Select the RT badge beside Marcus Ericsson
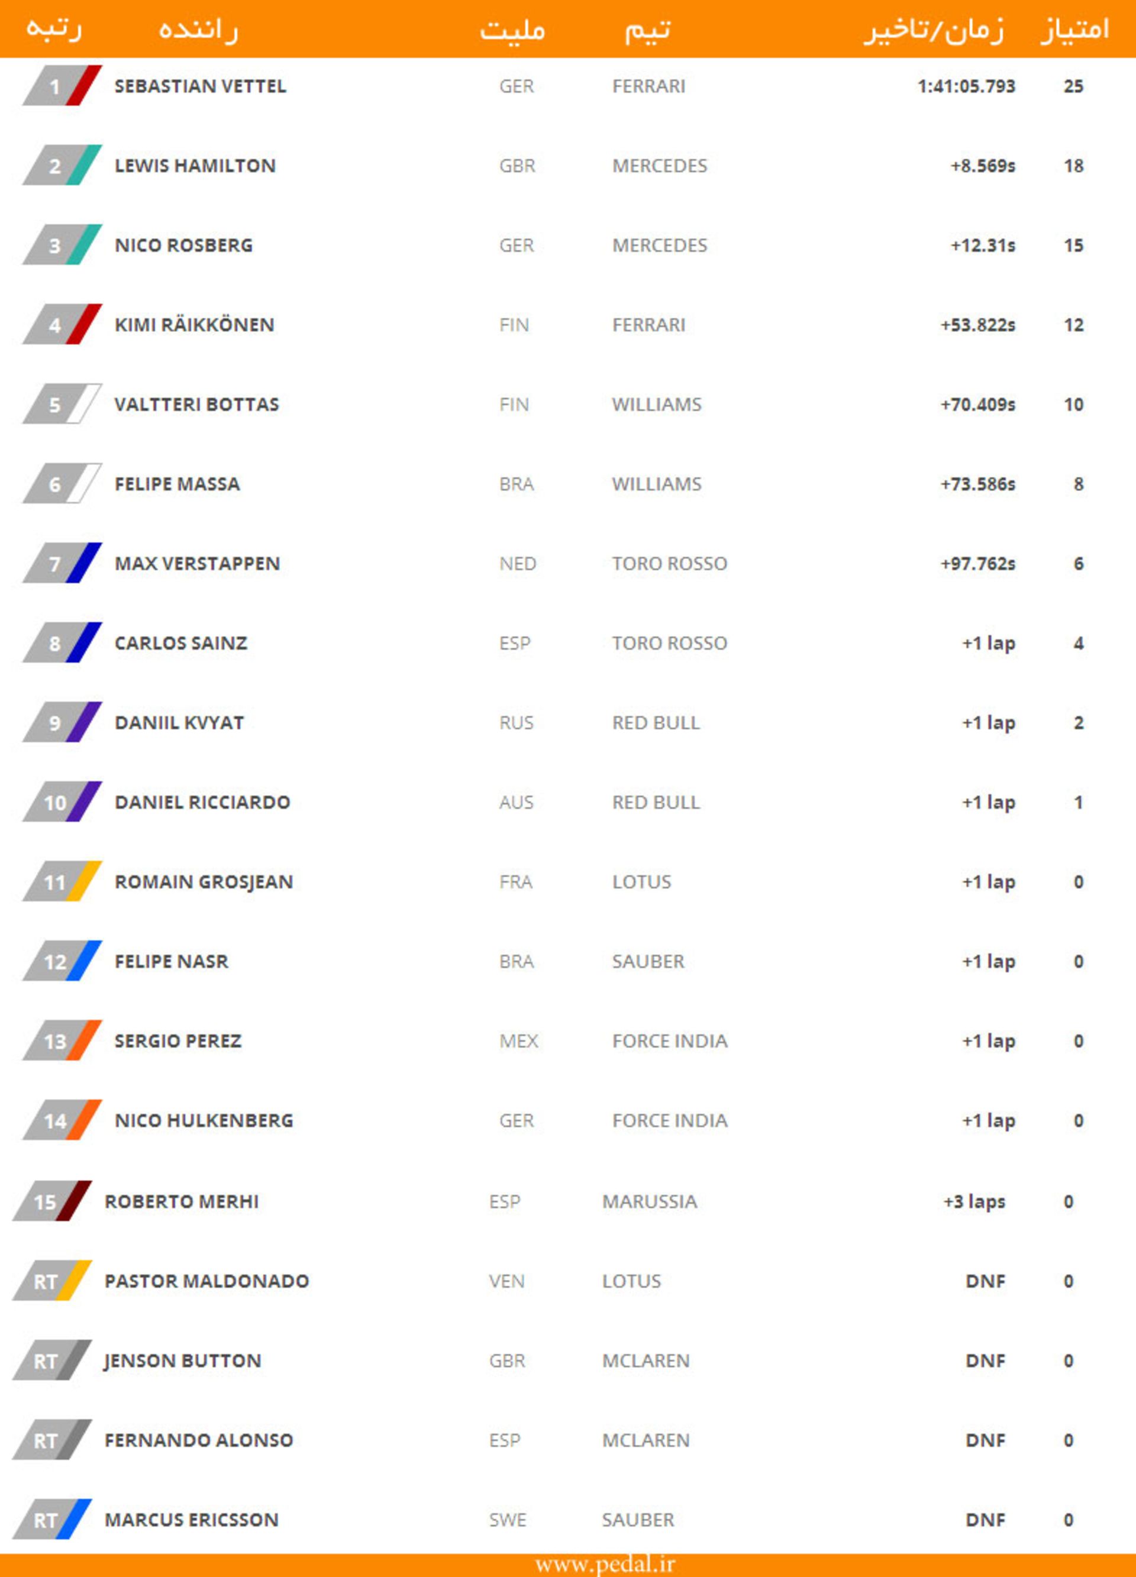Viewport: 1136px width, 1577px height. coord(52,1520)
